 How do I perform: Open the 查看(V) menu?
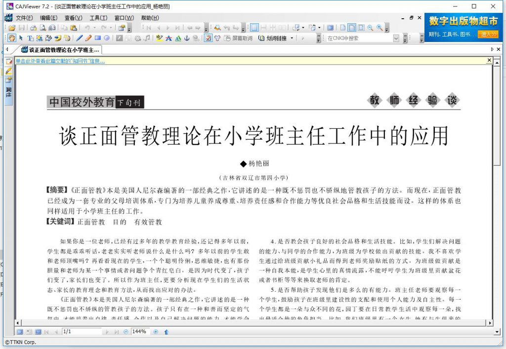coord(73,18)
